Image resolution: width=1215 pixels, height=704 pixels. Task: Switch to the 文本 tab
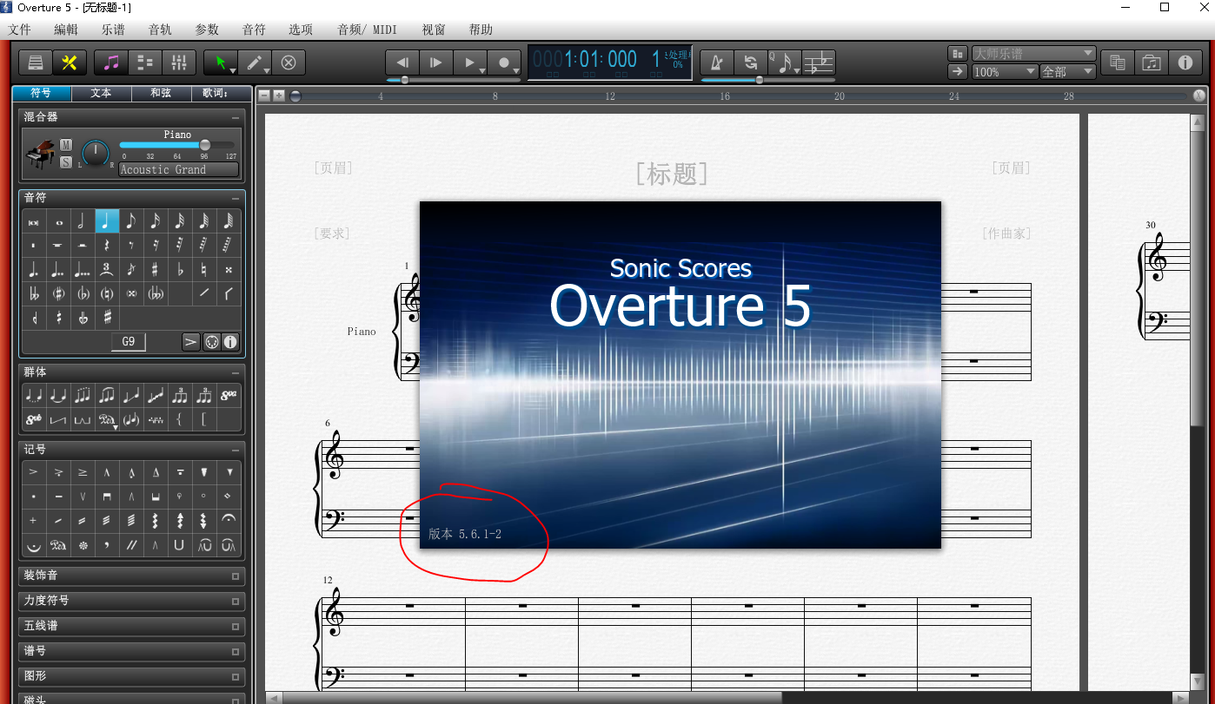click(102, 93)
